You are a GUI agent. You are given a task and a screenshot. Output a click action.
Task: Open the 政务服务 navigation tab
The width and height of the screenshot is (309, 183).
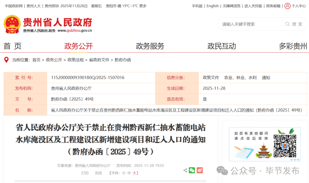[150, 46]
